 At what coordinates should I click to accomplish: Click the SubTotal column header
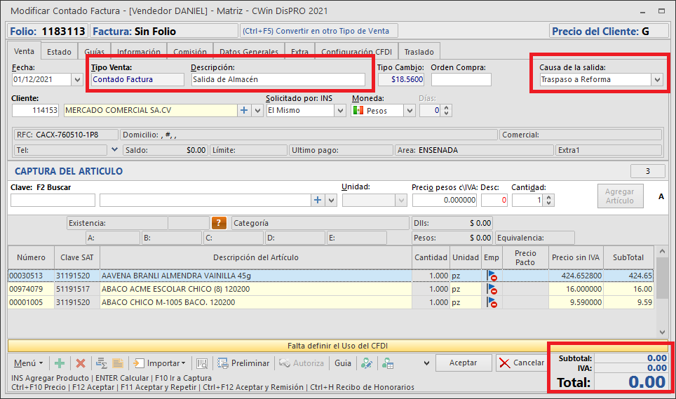(x=628, y=257)
